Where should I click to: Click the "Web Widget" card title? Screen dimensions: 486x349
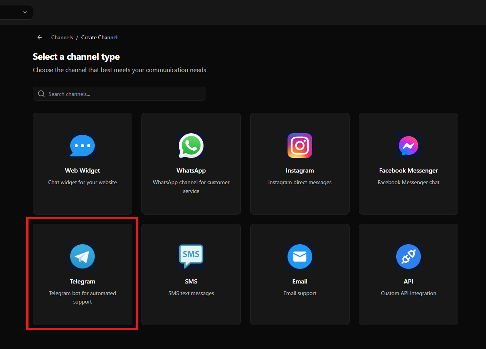[x=82, y=171]
